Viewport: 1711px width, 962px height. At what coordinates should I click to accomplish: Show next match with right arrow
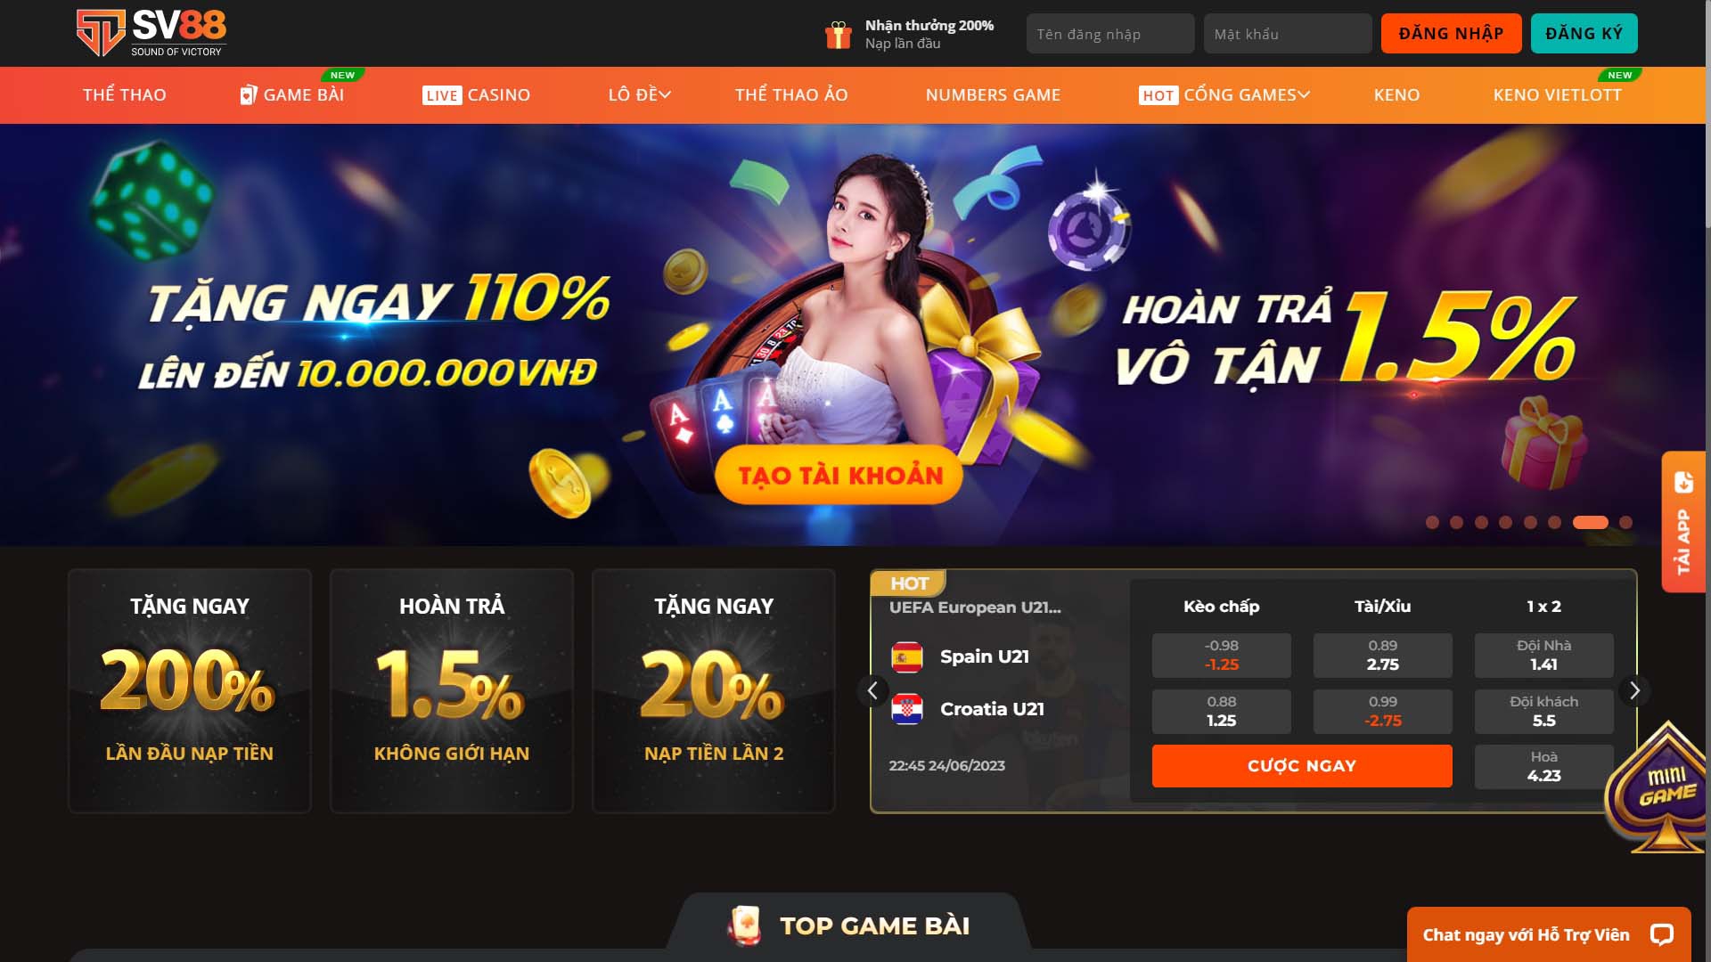[x=1634, y=690]
